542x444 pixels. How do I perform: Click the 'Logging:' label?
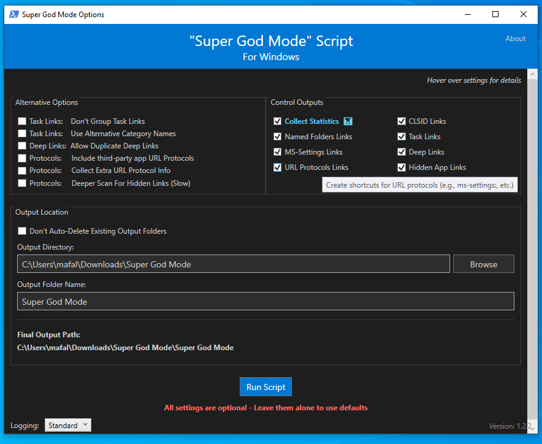[x=25, y=426]
